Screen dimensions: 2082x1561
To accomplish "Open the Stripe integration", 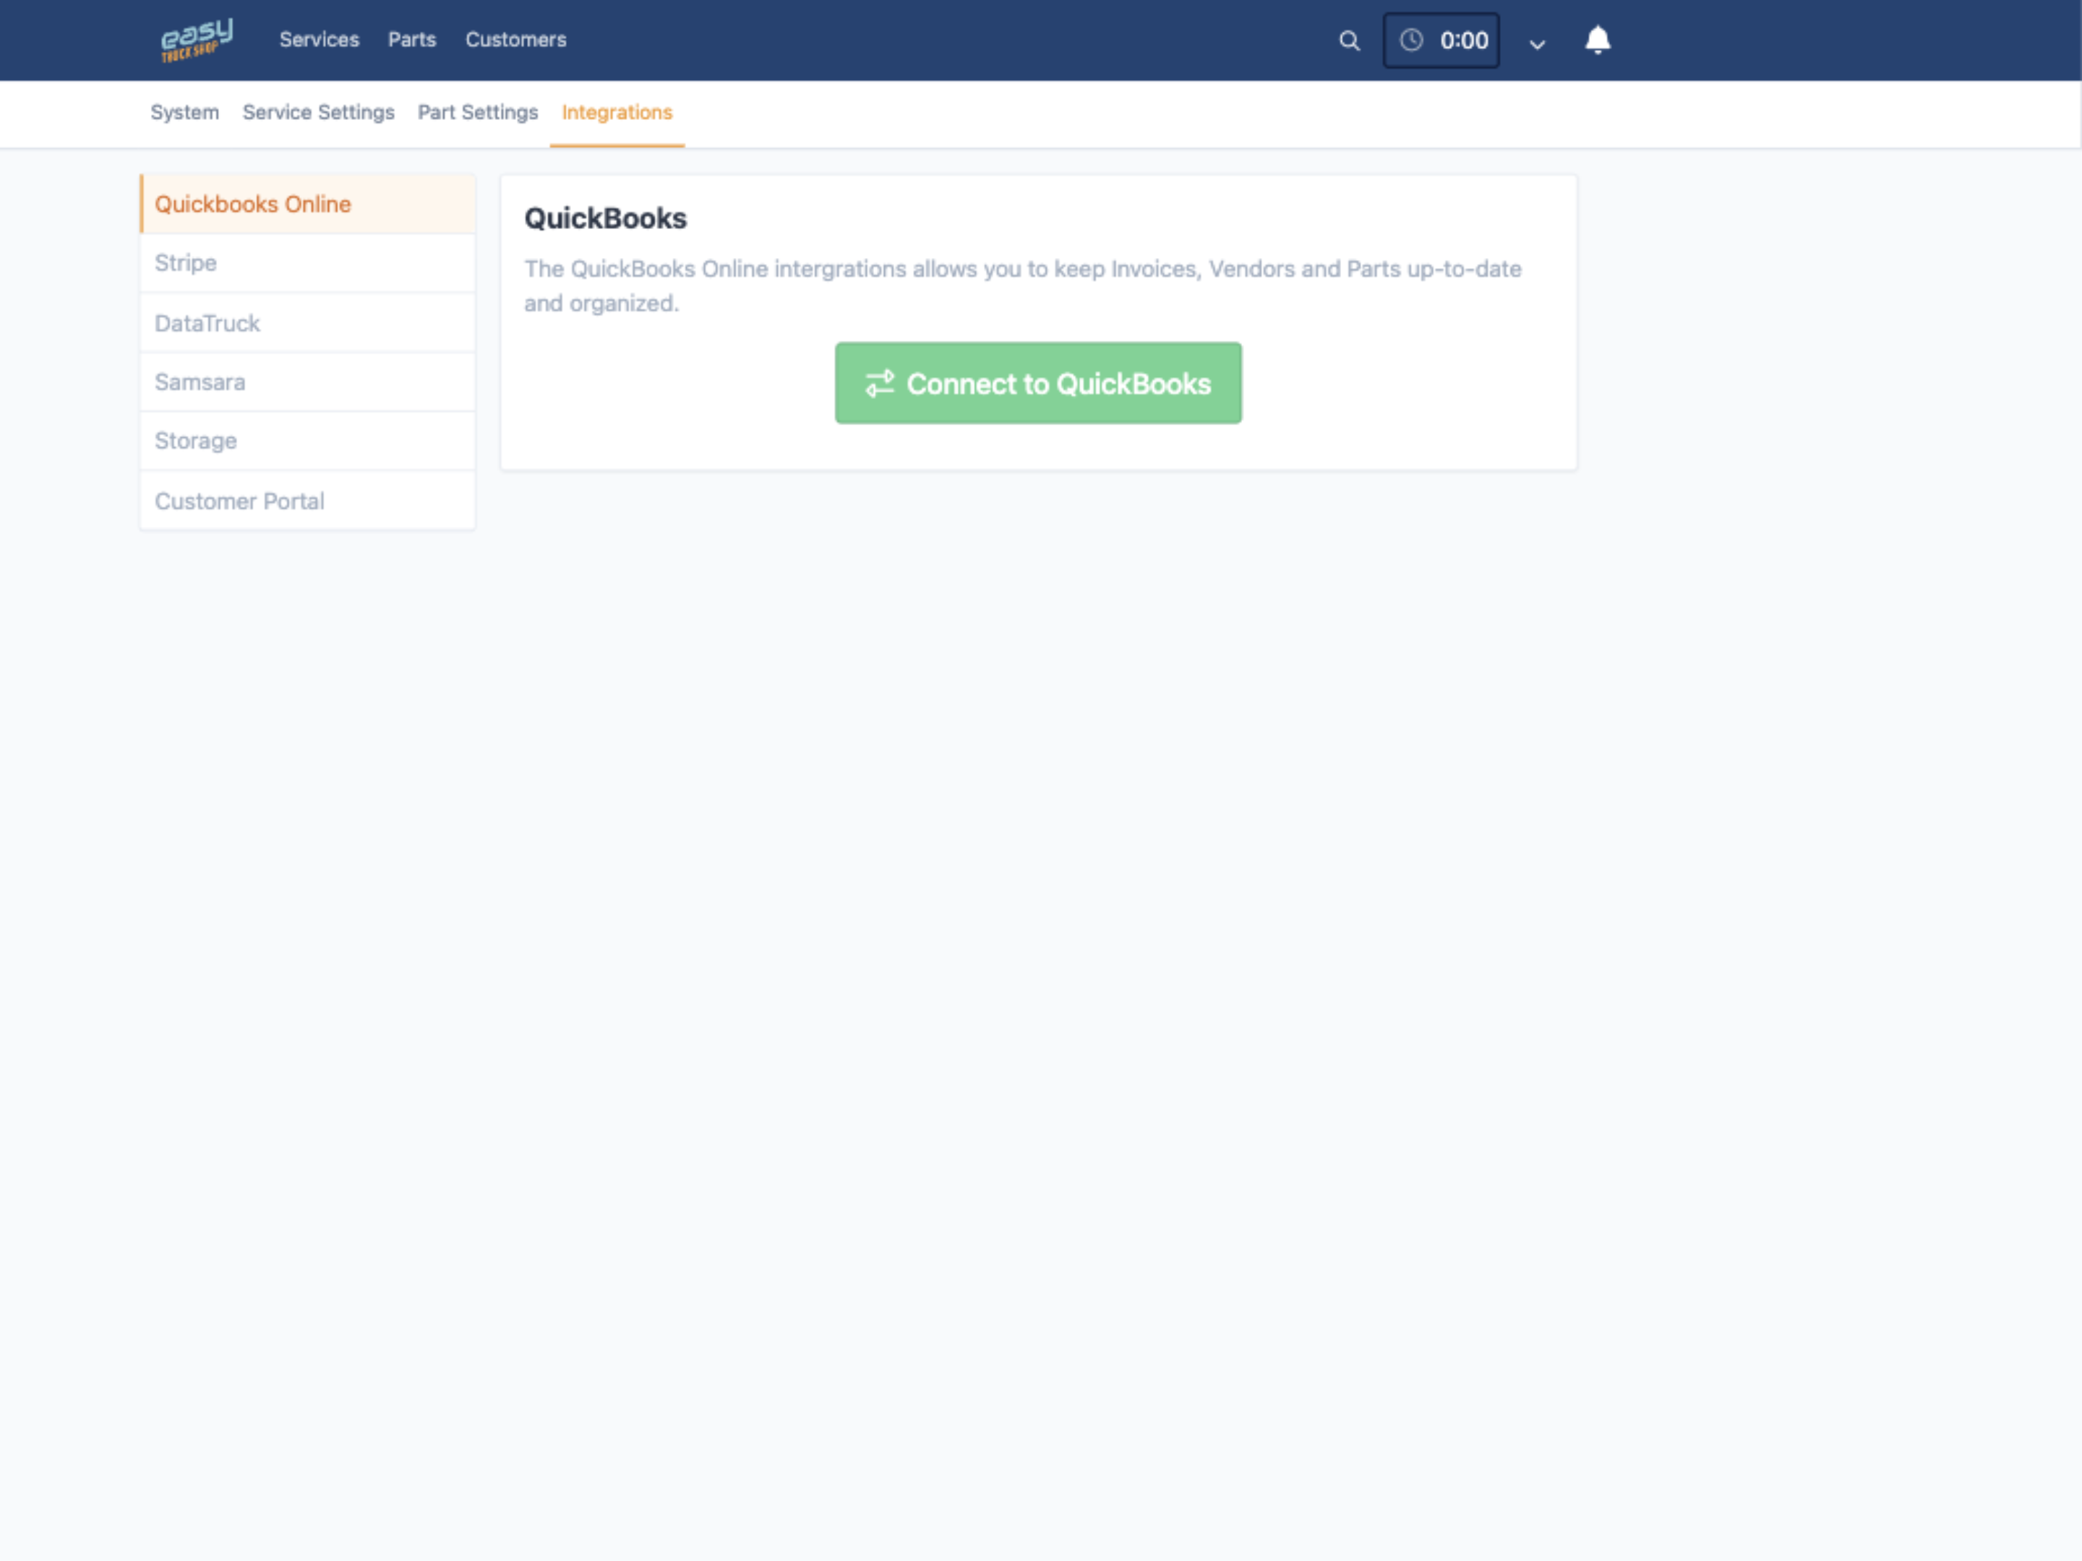I will pyautogui.click(x=308, y=264).
